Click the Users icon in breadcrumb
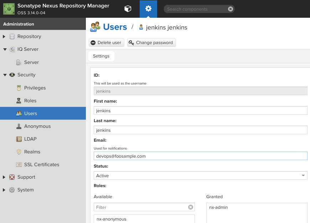 coord(95,27)
